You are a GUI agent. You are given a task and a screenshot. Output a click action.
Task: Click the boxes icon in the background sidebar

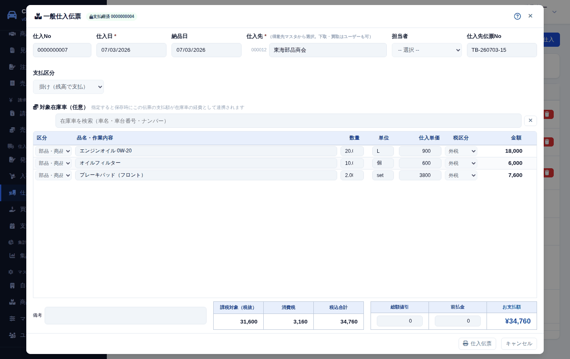pos(12,302)
